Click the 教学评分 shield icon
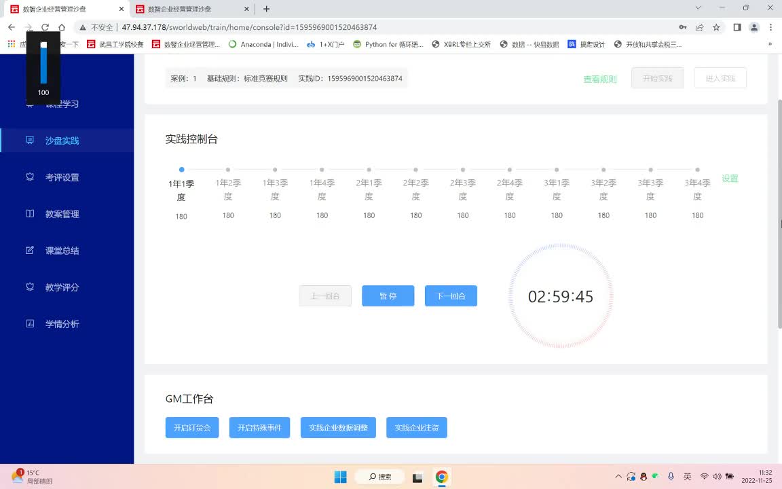 (30, 287)
